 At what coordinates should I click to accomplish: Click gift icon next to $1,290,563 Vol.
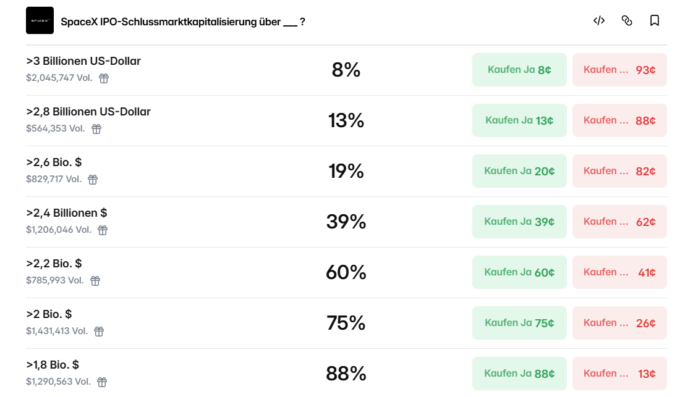pos(102,382)
